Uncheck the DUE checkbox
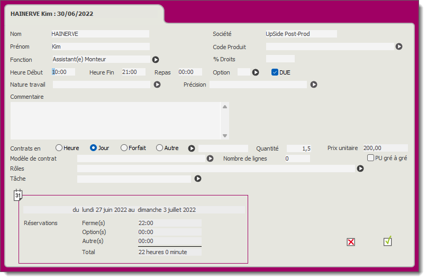The image size is (427, 280). click(275, 72)
